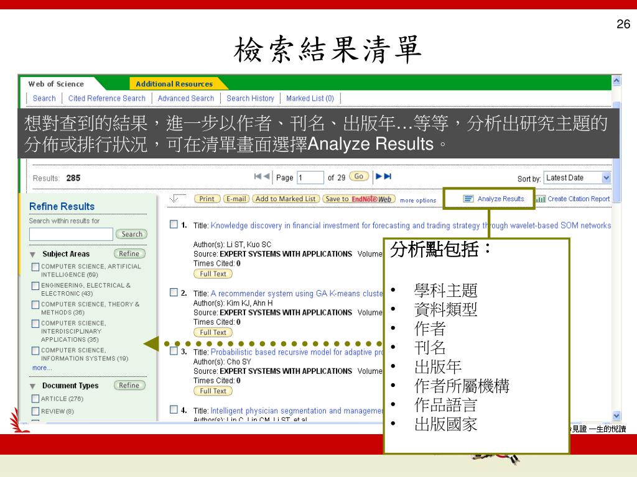
Task: Go to previous page arrow icon
Action: pos(266,176)
